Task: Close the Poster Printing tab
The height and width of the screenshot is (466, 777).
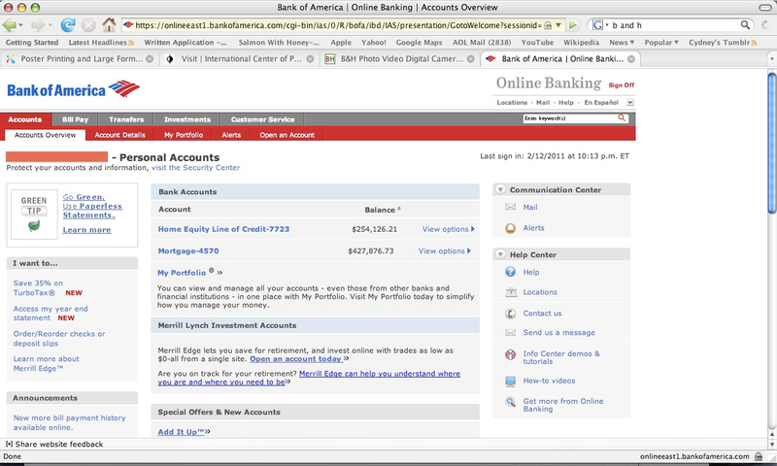Action: point(150,59)
